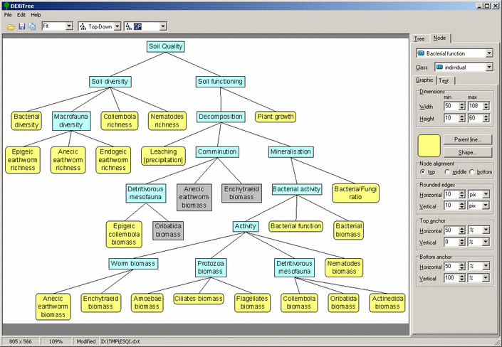The height and width of the screenshot is (347, 502).
Task: Click the Rounded edges Horizontal value stepper
Action: pos(462,194)
